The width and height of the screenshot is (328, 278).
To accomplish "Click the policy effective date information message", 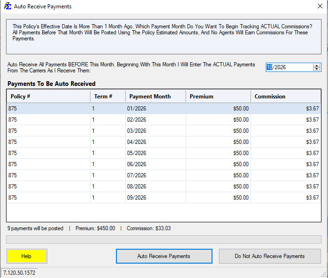I will coord(164,37).
